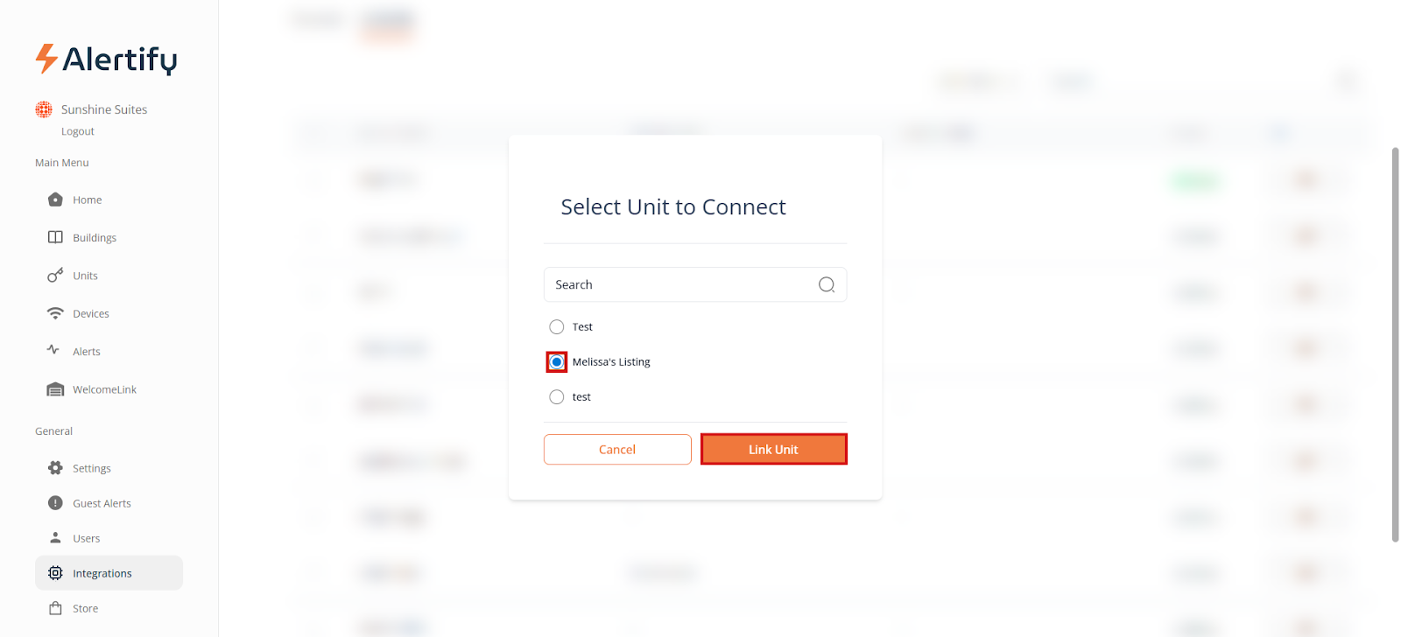Click the search magnifier icon
The width and height of the screenshot is (1401, 637).
[x=826, y=284]
